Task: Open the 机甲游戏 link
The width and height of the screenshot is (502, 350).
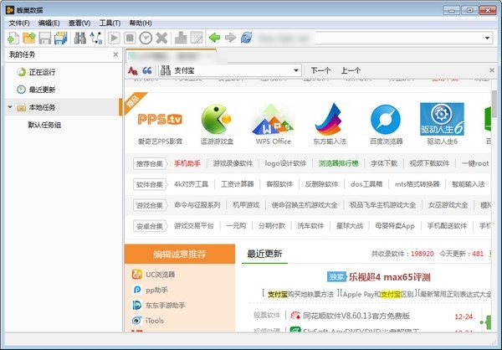Action: click(x=246, y=205)
